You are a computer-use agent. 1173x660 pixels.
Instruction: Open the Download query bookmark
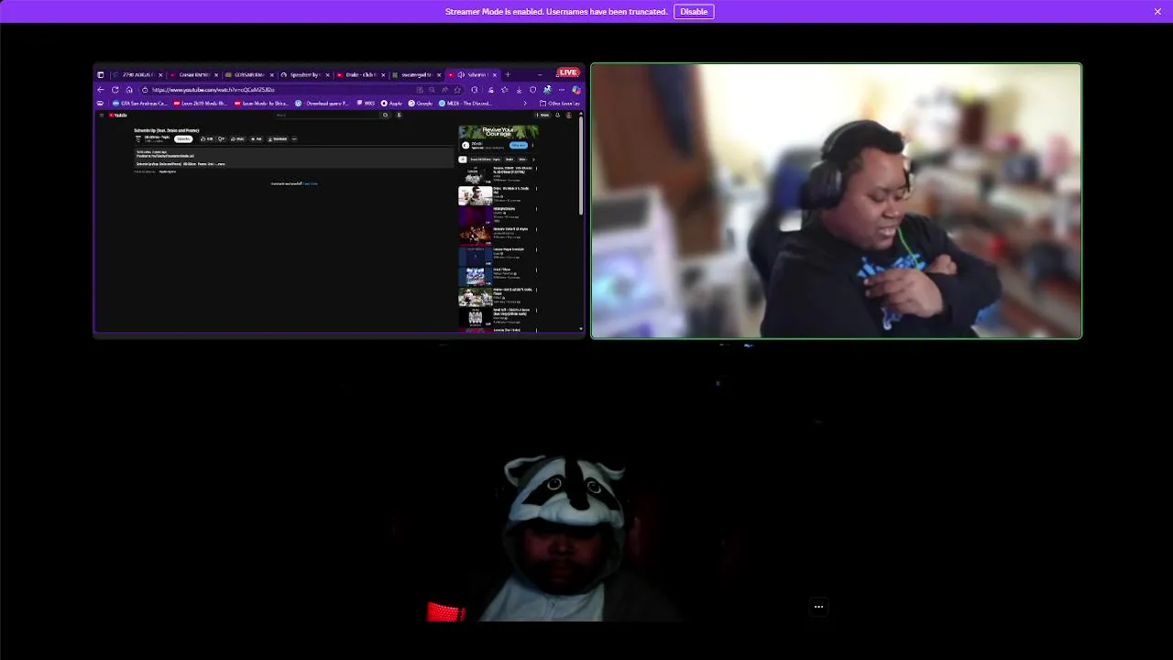pos(323,104)
